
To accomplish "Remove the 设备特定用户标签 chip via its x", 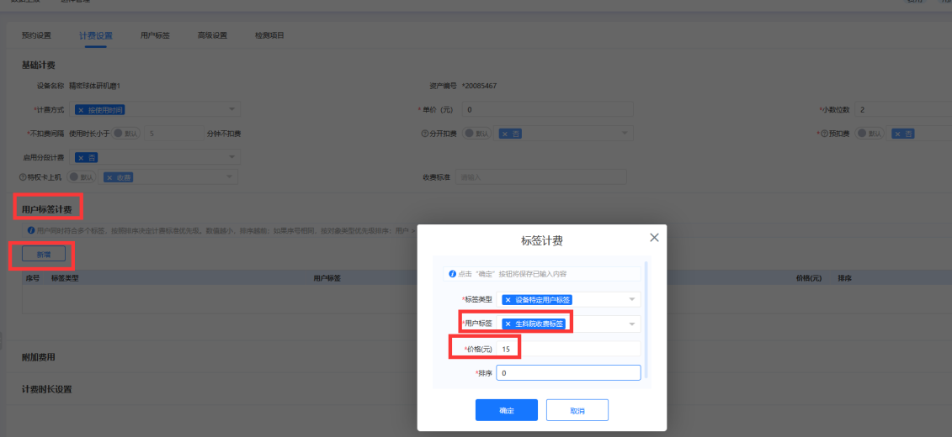I will tap(508, 299).
